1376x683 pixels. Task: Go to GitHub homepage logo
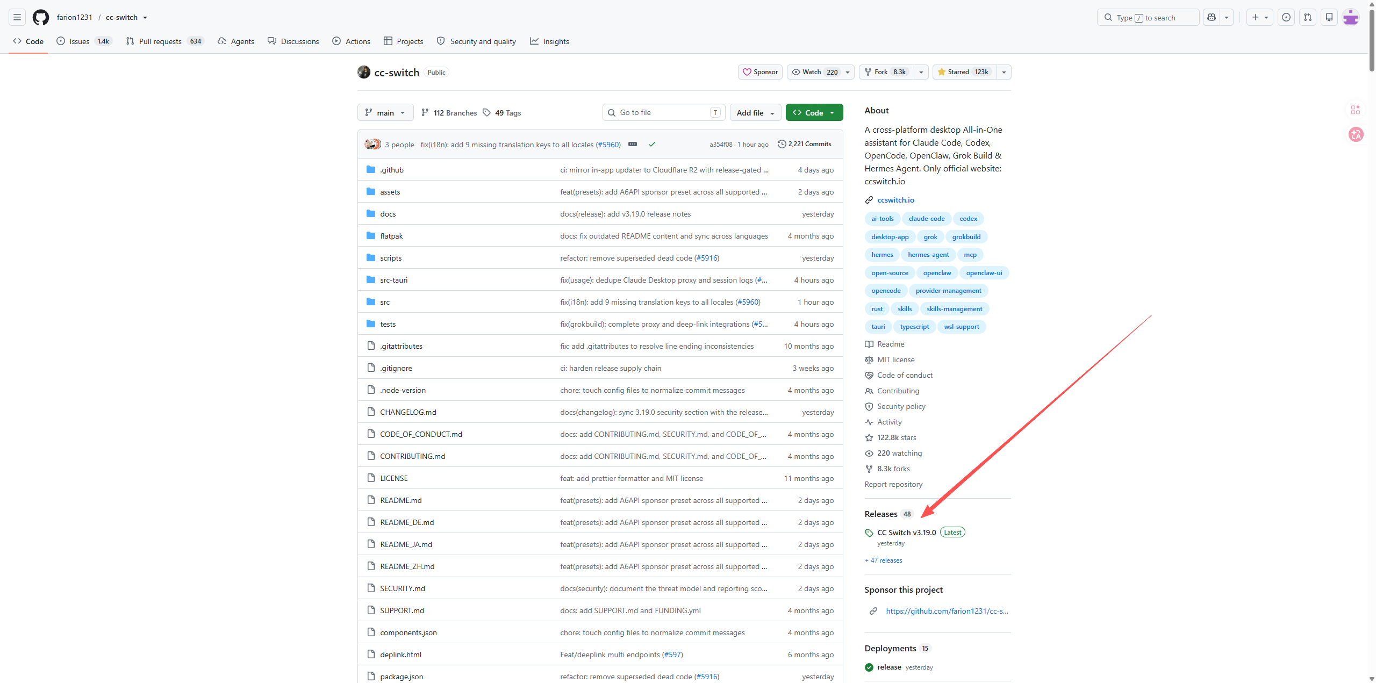[41, 17]
